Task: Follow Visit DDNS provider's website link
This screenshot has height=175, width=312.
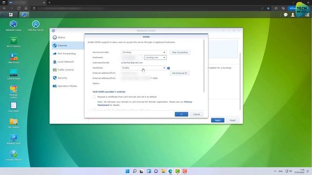Action: pyautogui.click(x=109, y=92)
